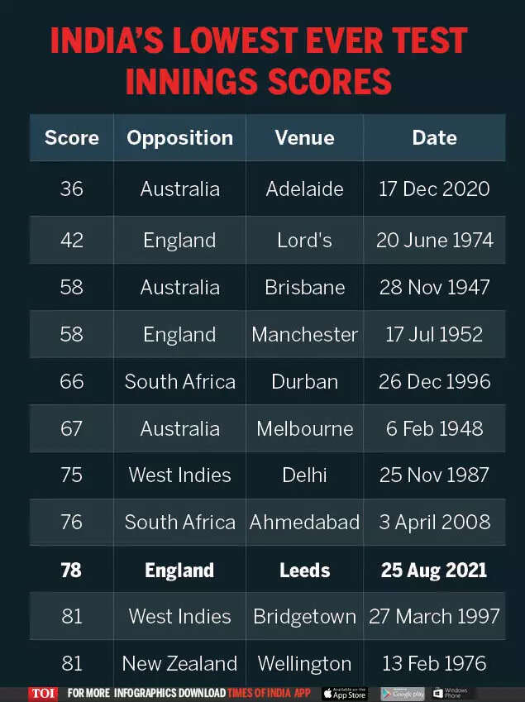Click the 20 June 1974 date

point(434,241)
